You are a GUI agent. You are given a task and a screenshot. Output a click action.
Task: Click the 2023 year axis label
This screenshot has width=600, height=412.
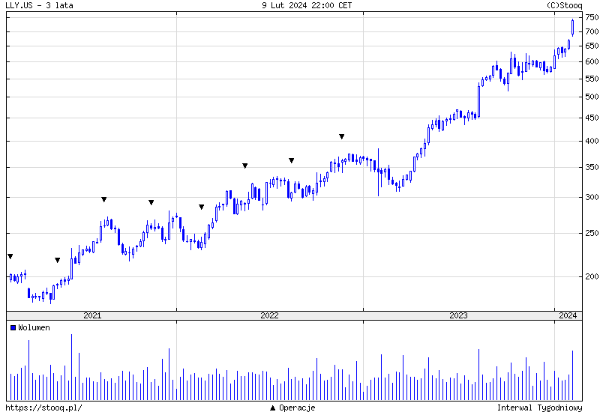(458, 315)
